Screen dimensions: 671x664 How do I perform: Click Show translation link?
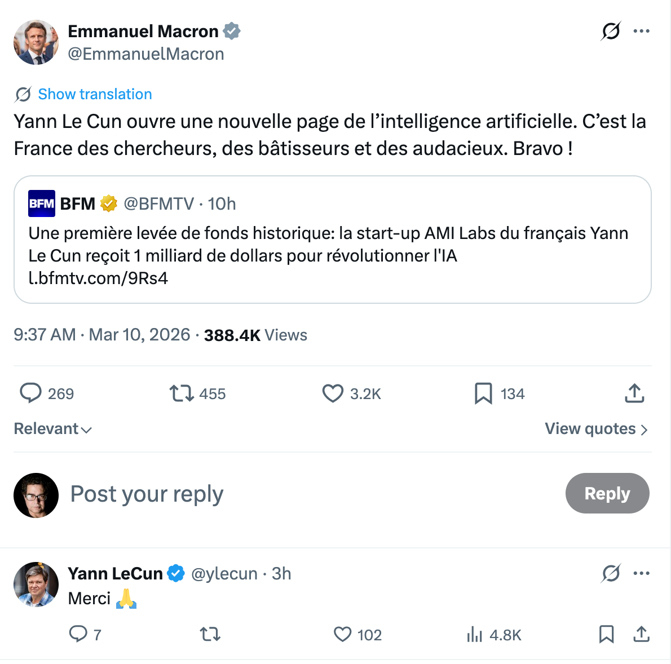coord(95,94)
